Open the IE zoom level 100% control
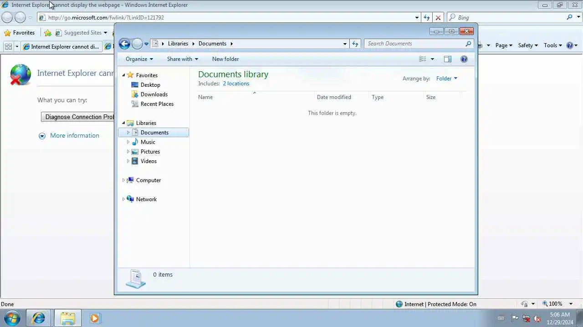 [556, 304]
